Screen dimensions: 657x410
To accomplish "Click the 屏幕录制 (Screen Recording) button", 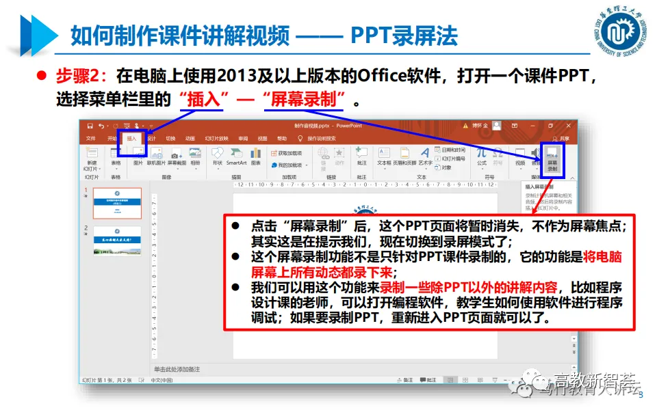I will pyautogui.click(x=552, y=159).
